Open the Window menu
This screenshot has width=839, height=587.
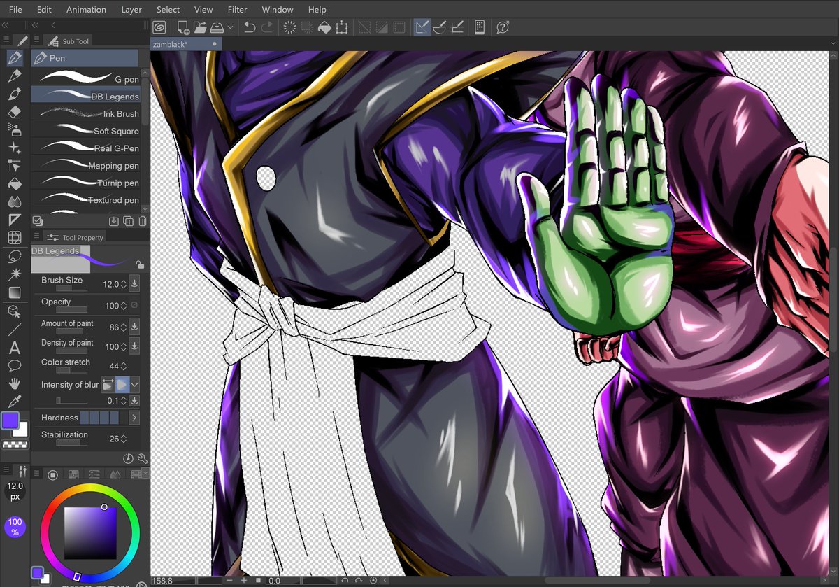278,10
